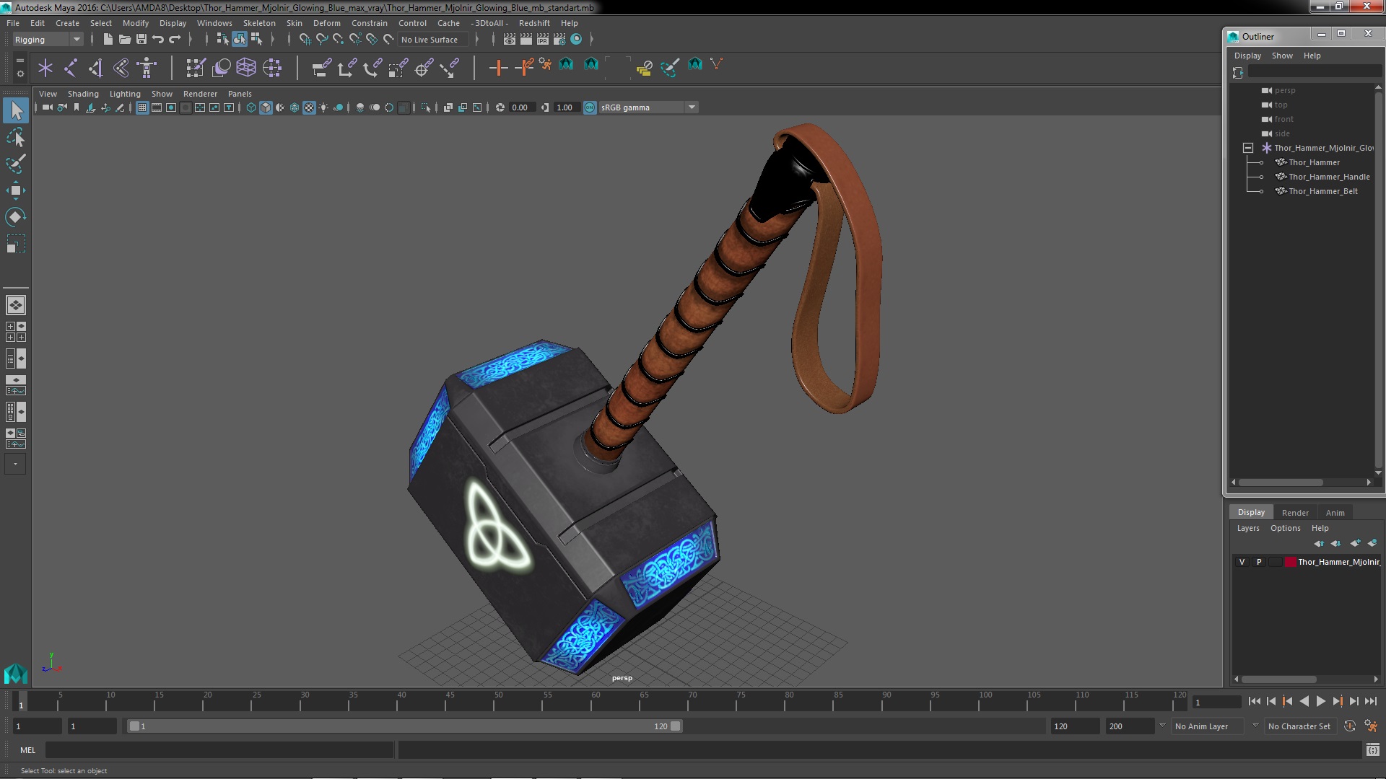This screenshot has height=779, width=1386.
Task: Toggle wireframe shading in viewport toolbar
Action: pyautogui.click(x=250, y=107)
